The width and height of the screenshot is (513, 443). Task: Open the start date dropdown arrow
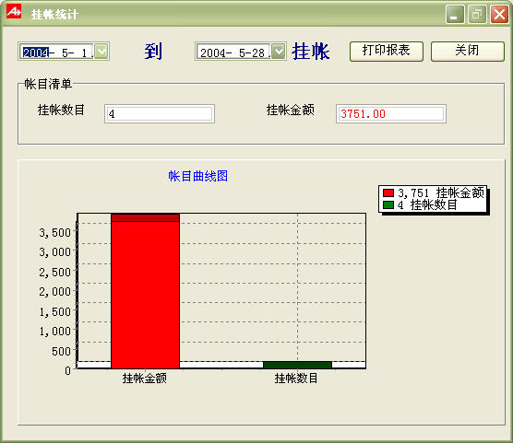[101, 52]
